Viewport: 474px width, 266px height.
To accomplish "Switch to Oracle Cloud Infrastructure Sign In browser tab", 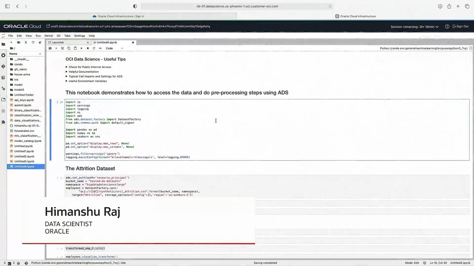I will click(118, 16).
